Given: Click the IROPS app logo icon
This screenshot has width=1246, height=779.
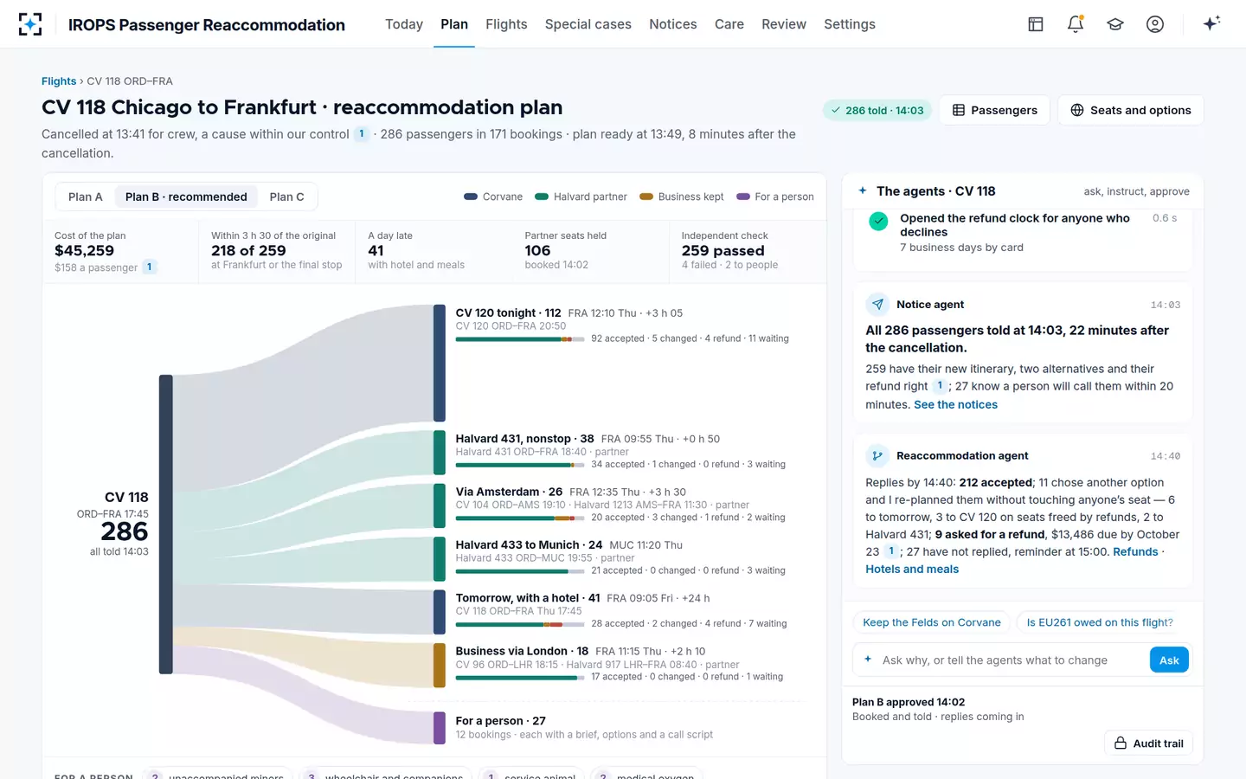Looking at the screenshot, I should [x=30, y=24].
